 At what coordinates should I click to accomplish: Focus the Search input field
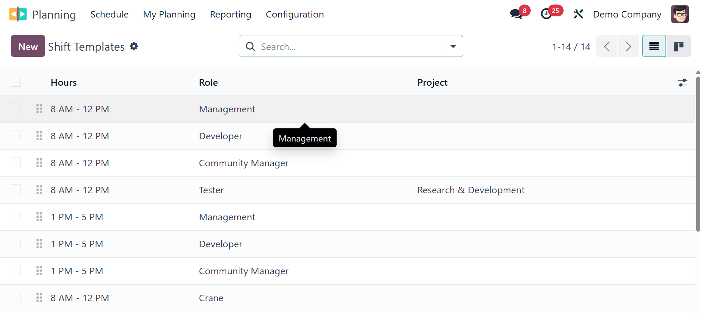(351, 46)
